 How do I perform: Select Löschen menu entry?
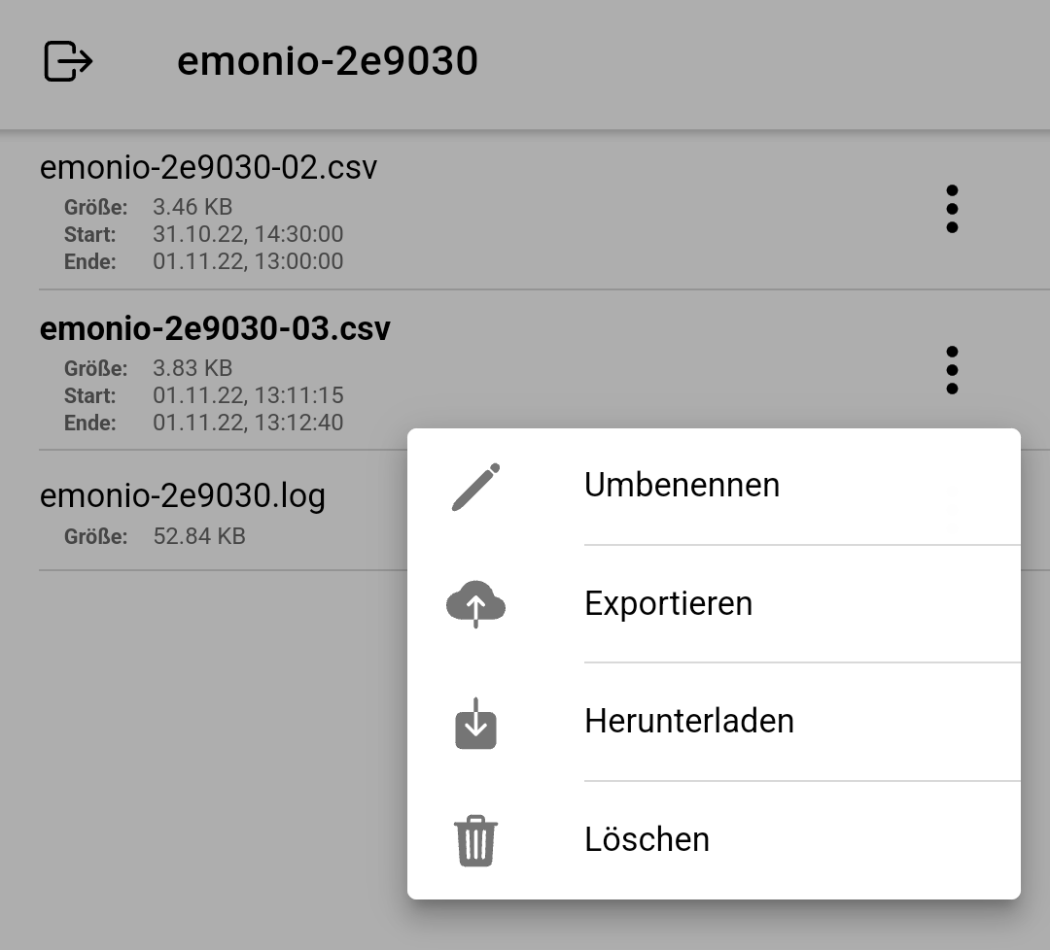[x=714, y=839]
